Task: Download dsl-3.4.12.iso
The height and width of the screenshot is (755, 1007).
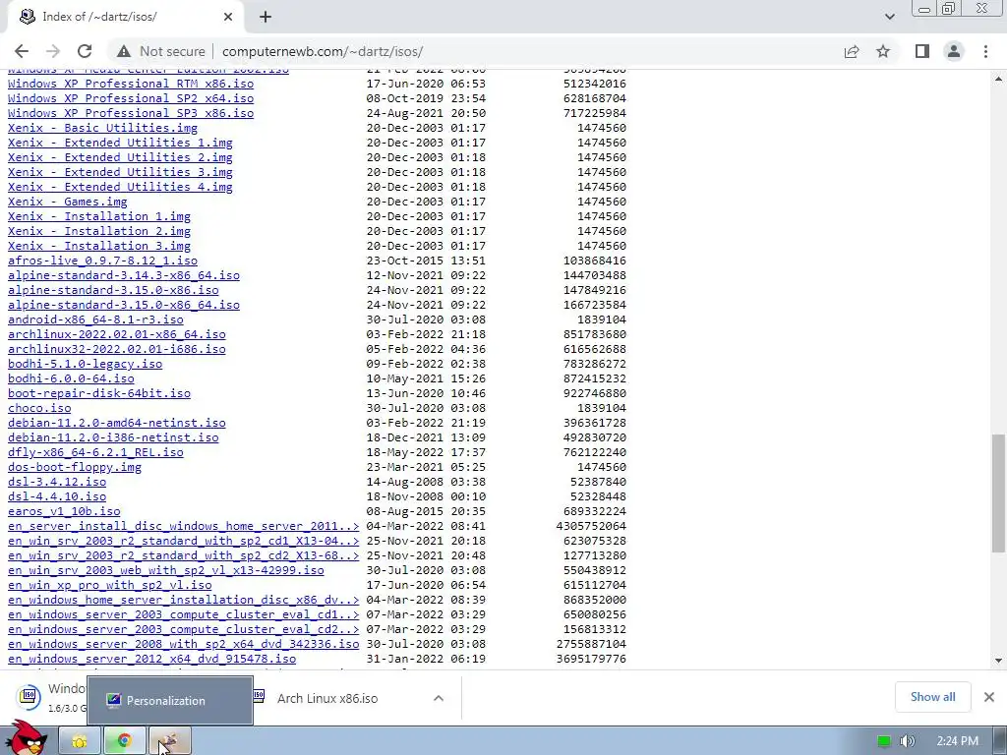Action: click(57, 482)
